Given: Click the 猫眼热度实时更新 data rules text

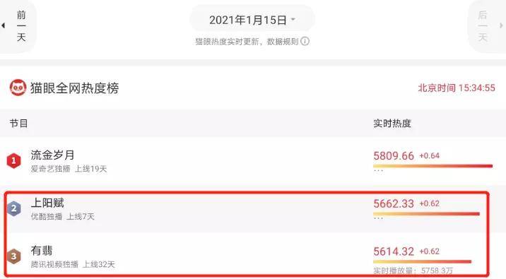Looking at the screenshot, I should 247,42.
